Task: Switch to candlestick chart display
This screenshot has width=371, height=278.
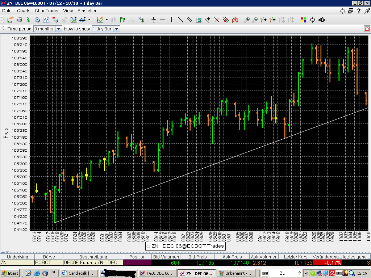Action: [x=123, y=20]
